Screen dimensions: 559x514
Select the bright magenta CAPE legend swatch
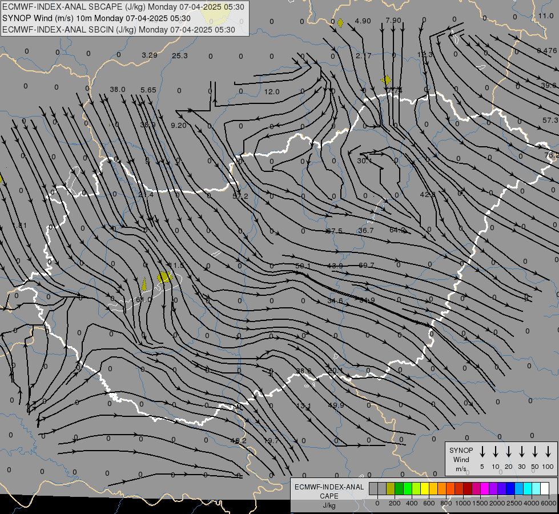point(485,489)
